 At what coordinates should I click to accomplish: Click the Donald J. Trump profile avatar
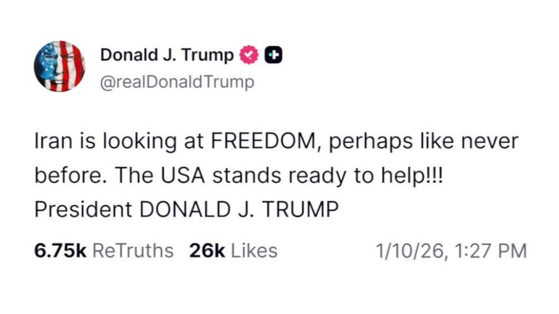pos(59,66)
